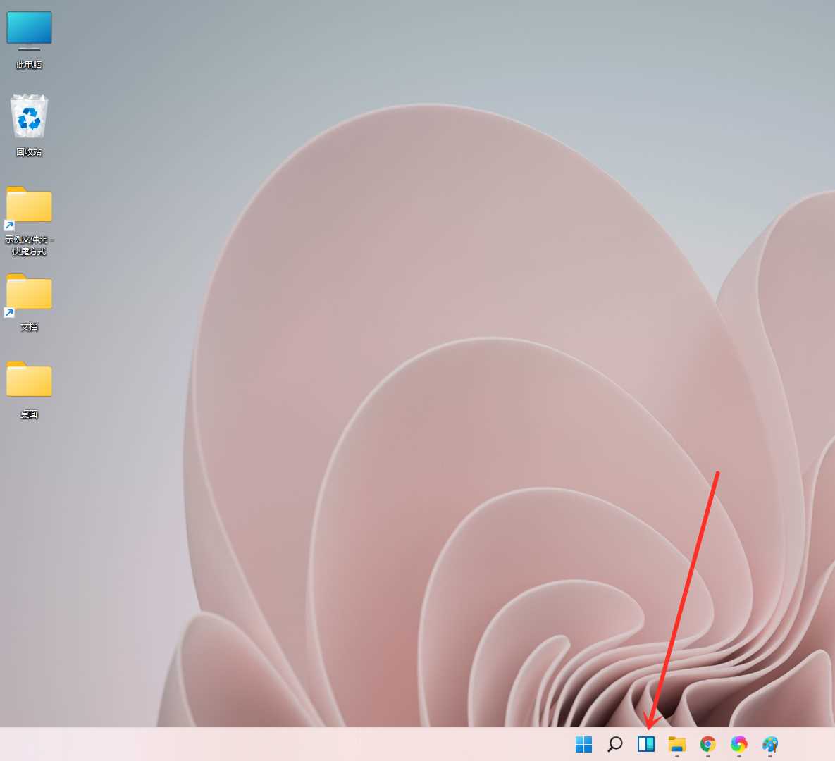This screenshot has height=761, width=835.
Task: Select the 文档 folder shortcut icon
Action: click(29, 302)
